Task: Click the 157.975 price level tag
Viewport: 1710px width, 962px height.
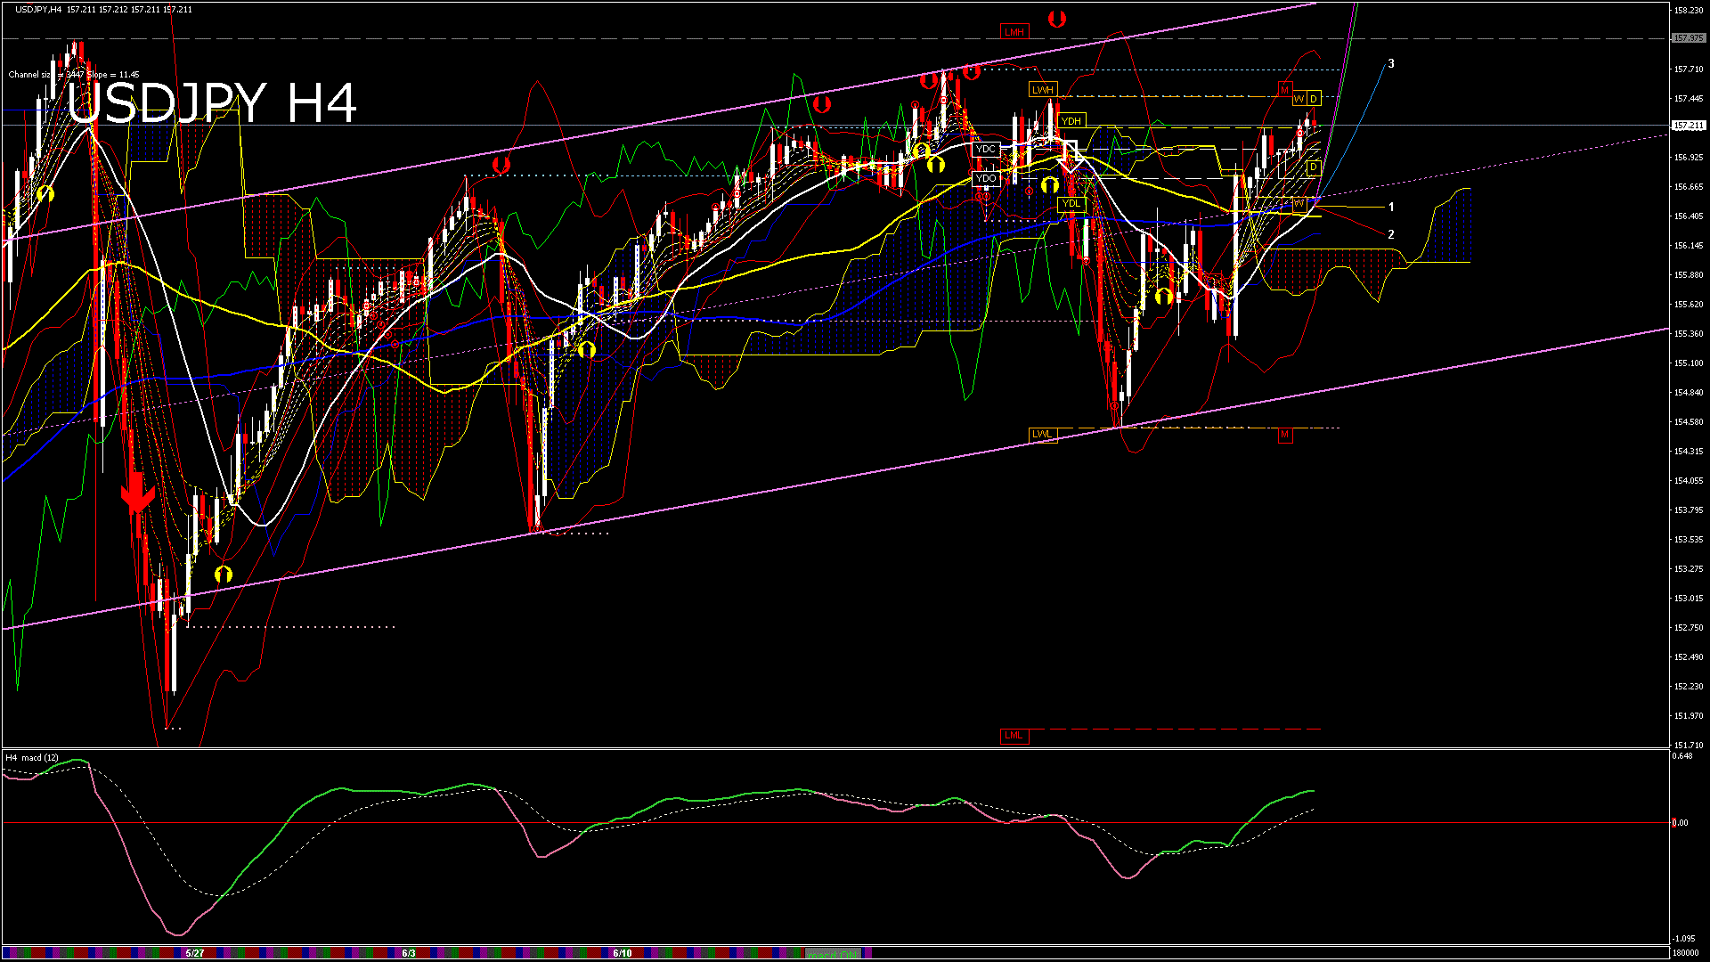Action: [x=1689, y=38]
